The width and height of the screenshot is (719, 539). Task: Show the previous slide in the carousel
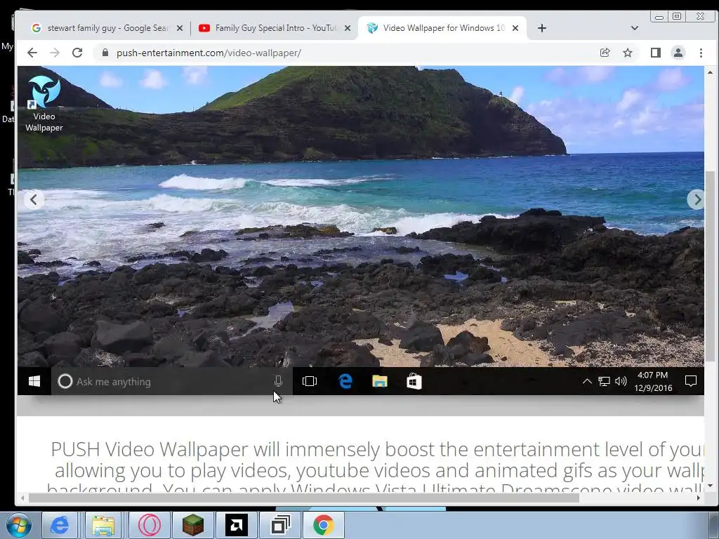pos(34,200)
